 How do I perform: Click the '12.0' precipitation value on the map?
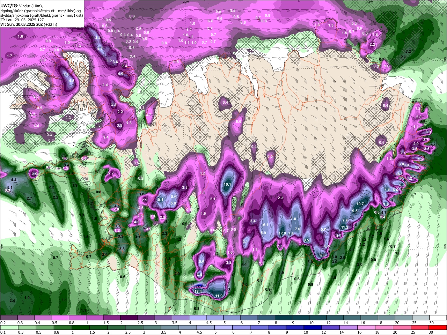coord(283,233)
